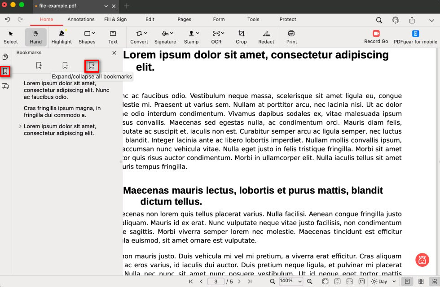
Task: Open the Fill & Sign tab
Action: pyautogui.click(x=115, y=20)
